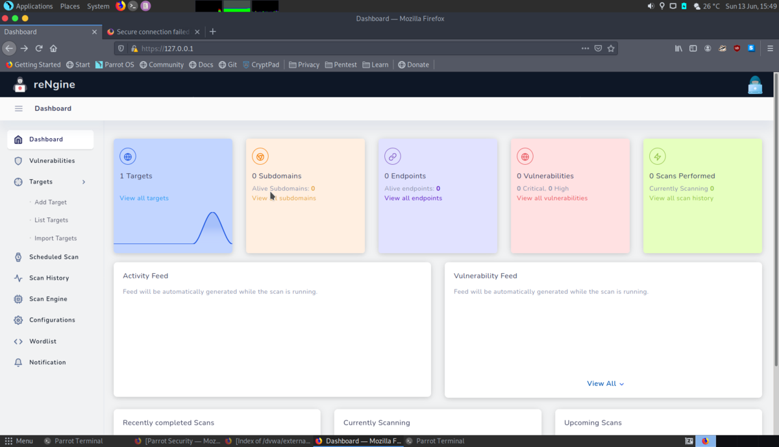Click the Scan Engine CPU icon
The height and width of the screenshot is (447, 779).
18,299
